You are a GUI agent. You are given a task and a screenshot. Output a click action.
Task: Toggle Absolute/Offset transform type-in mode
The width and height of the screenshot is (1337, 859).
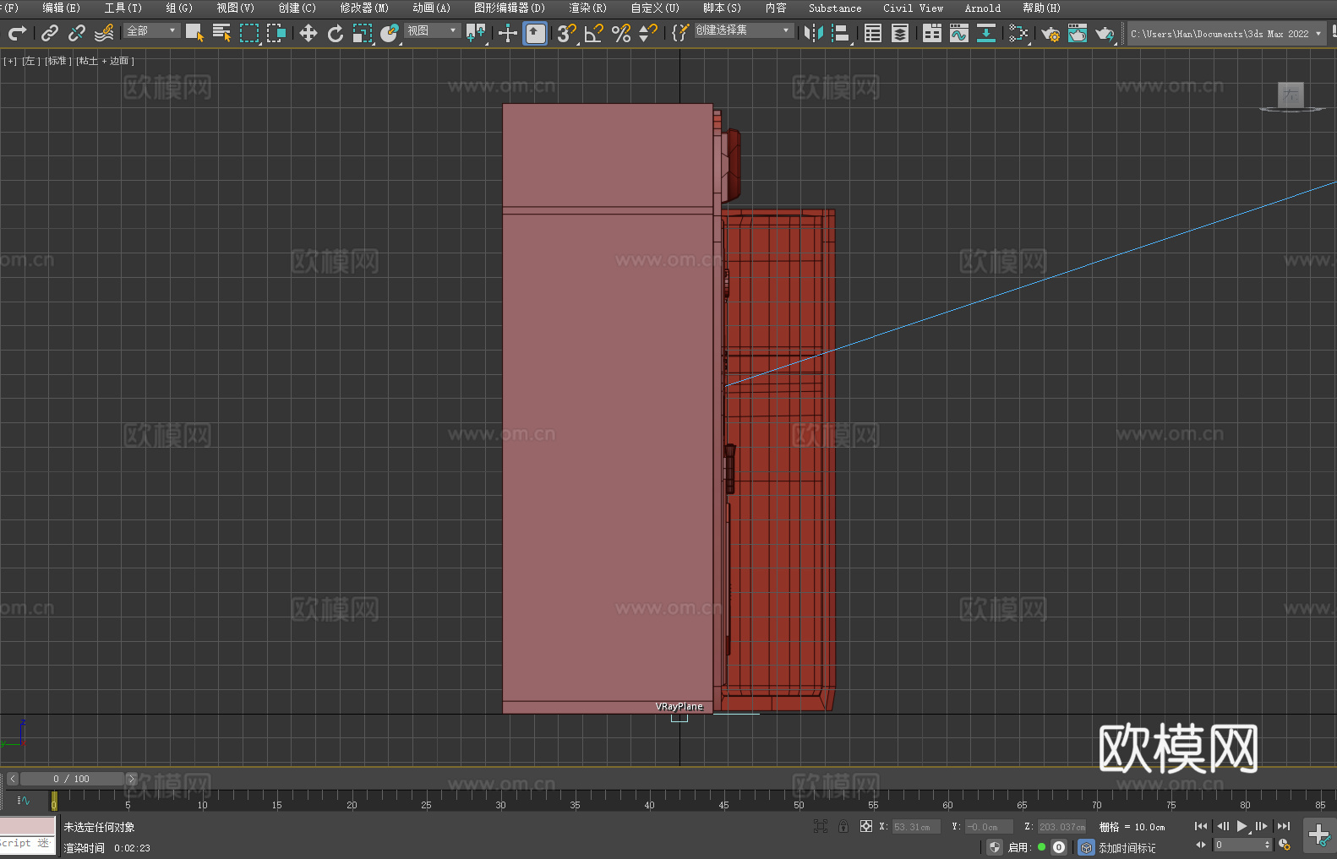[866, 826]
